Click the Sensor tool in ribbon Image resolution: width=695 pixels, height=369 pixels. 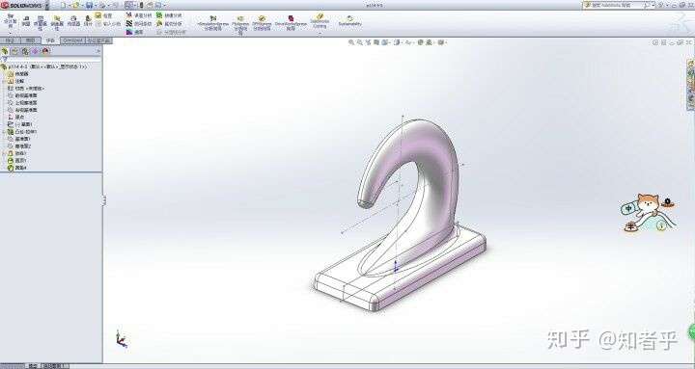pyautogui.click(x=73, y=21)
